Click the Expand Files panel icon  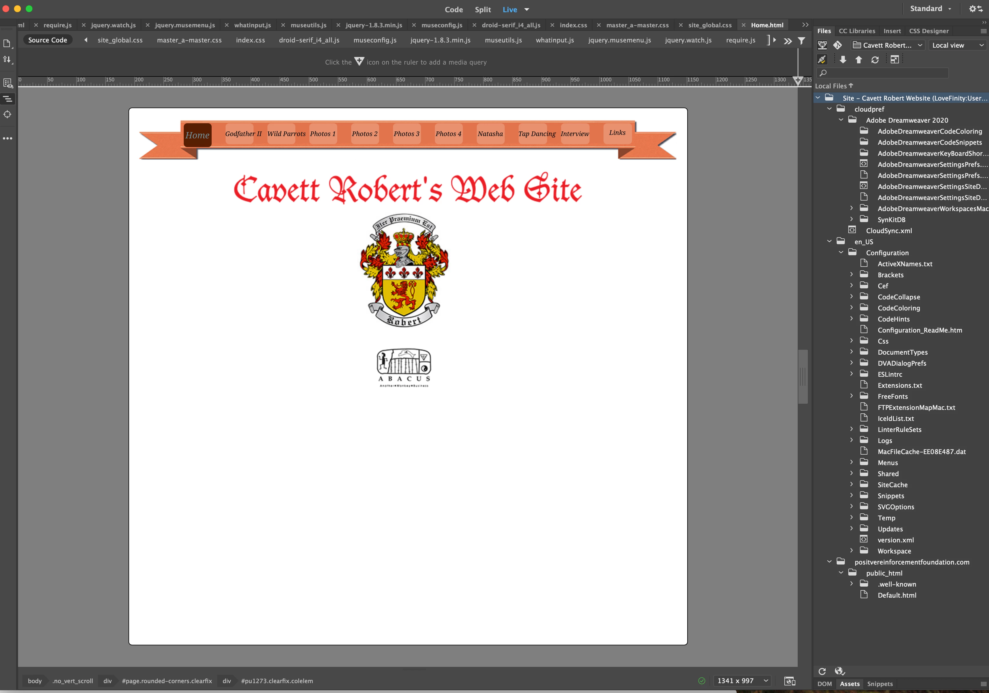(x=894, y=60)
